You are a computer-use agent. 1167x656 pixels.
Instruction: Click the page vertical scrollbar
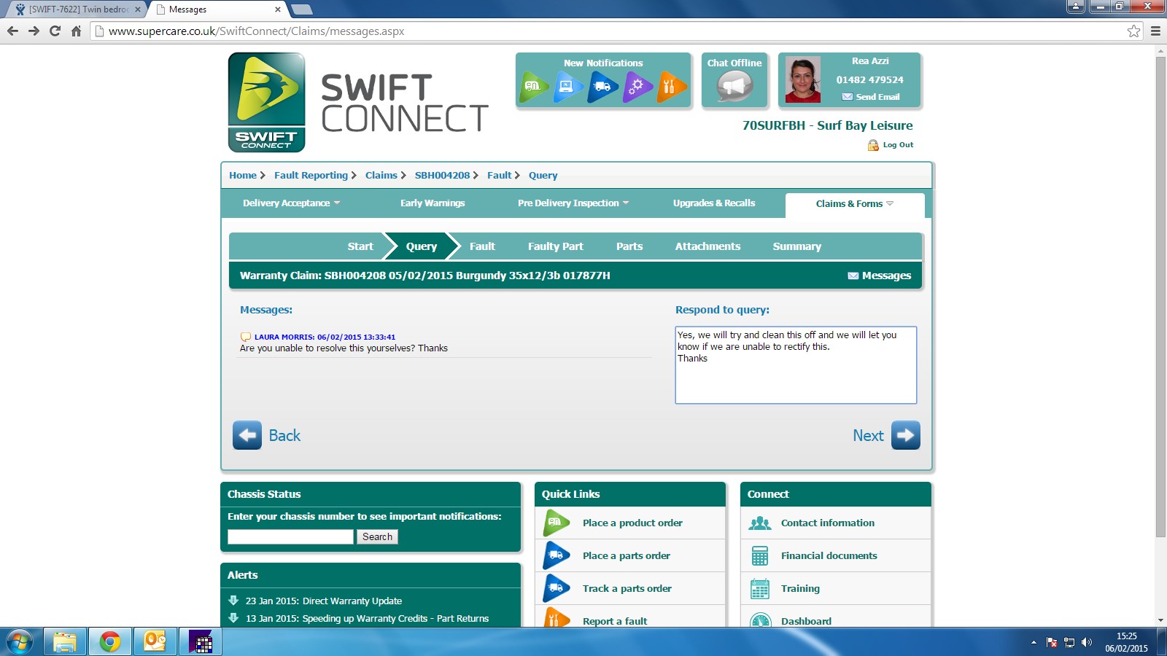click(x=1160, y=297)
